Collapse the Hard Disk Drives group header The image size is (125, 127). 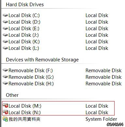point(25,5)
